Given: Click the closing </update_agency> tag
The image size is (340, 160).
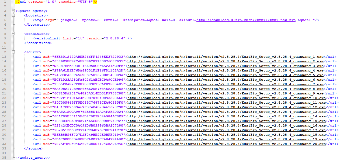Looking at the screenshot, I should point(33,158).
